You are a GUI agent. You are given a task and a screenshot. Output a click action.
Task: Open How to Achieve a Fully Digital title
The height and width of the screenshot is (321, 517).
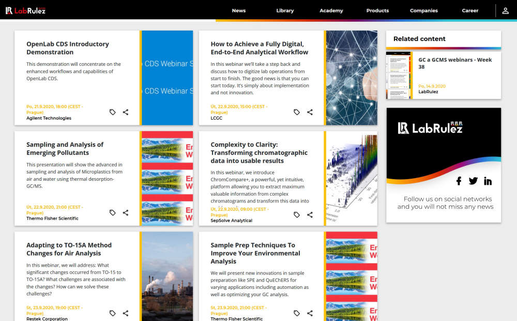(x=259, y=48)
